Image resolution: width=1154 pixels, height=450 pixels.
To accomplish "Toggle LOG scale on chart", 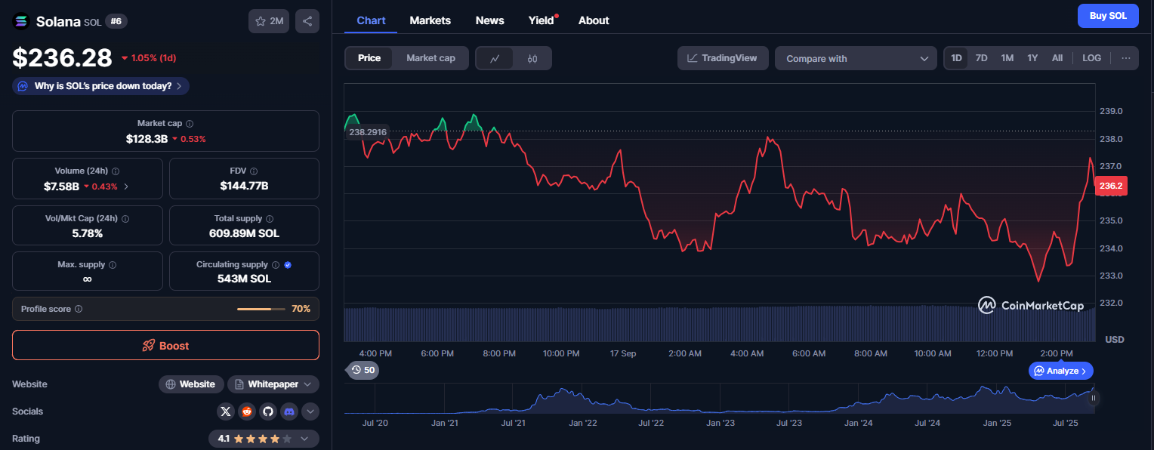I will point(1091,58).
